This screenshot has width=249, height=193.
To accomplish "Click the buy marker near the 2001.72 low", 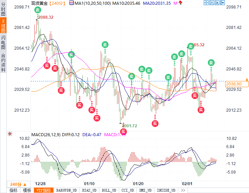I will pos(123,131).
